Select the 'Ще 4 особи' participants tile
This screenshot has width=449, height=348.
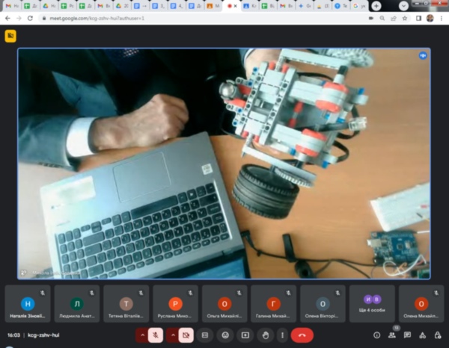pyautogui.click(x=372, y=303)
